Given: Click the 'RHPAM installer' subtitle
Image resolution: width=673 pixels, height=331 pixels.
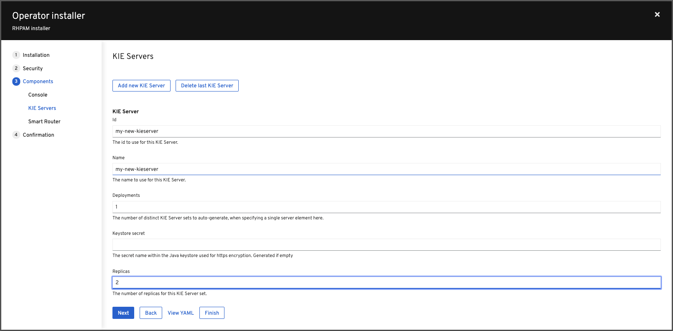Looking at the screenshot, I should [31, 28].
